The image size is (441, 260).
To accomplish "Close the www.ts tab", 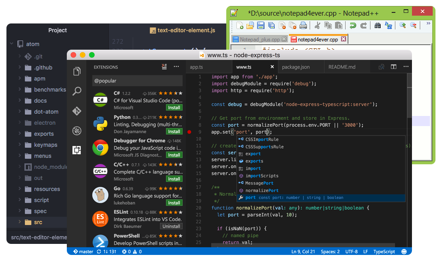I will coord(272,67).
